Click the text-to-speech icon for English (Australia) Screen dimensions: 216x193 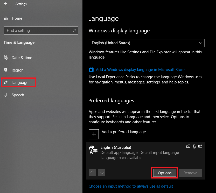[188, 146]
